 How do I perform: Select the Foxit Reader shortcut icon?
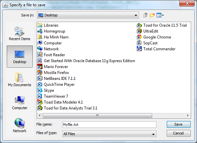tap(40, 55)
